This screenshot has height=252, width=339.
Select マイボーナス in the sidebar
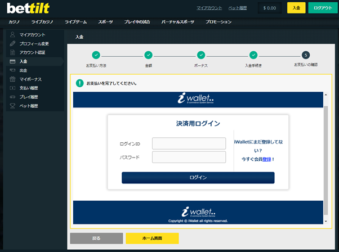[x=31, y=79]
